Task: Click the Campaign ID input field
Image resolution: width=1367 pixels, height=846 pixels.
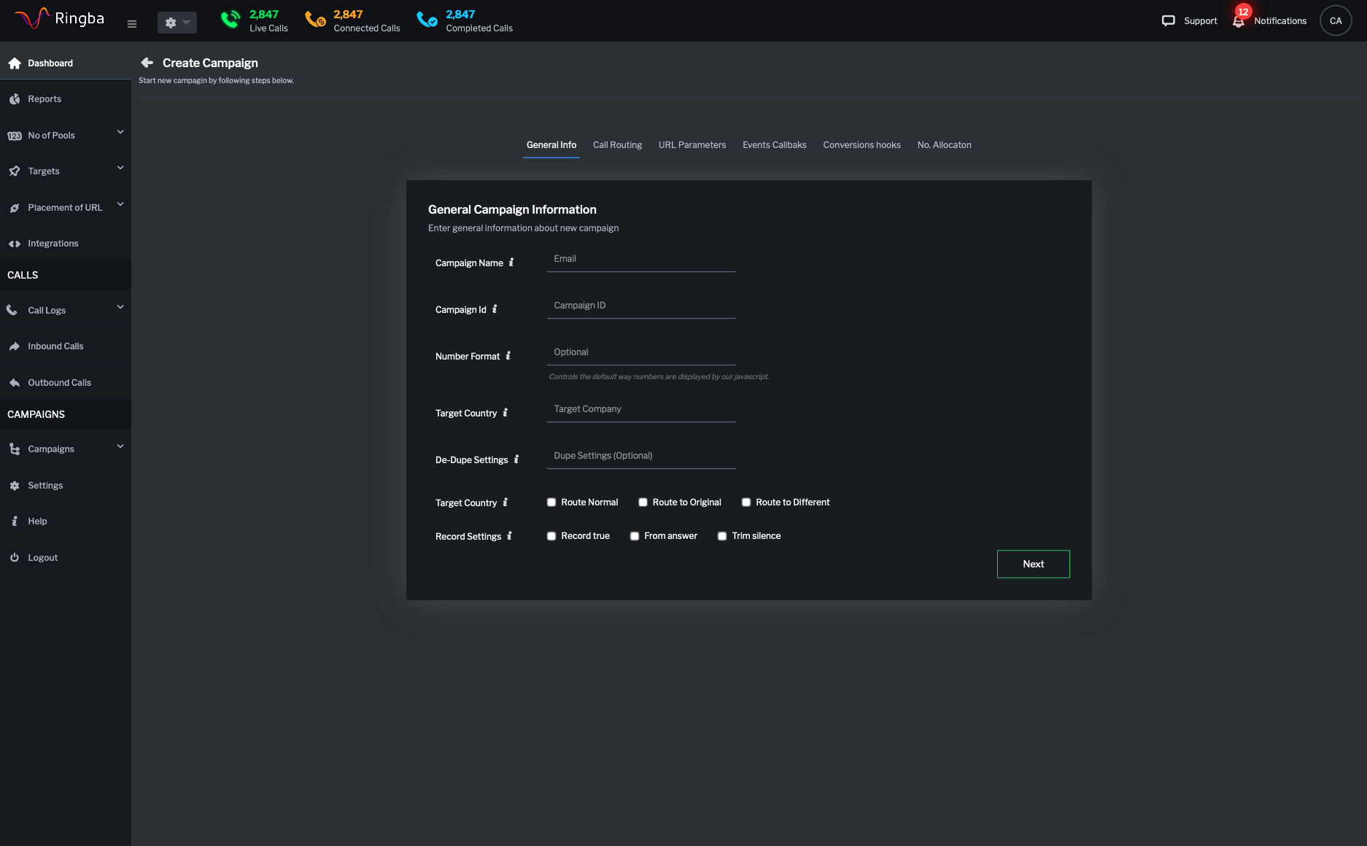Action: [640, 306]
